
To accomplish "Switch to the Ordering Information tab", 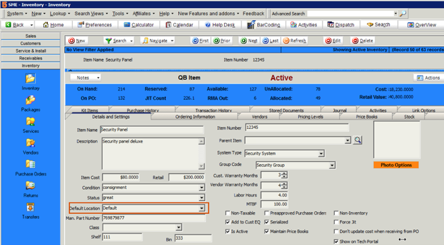I will point(195,117).
